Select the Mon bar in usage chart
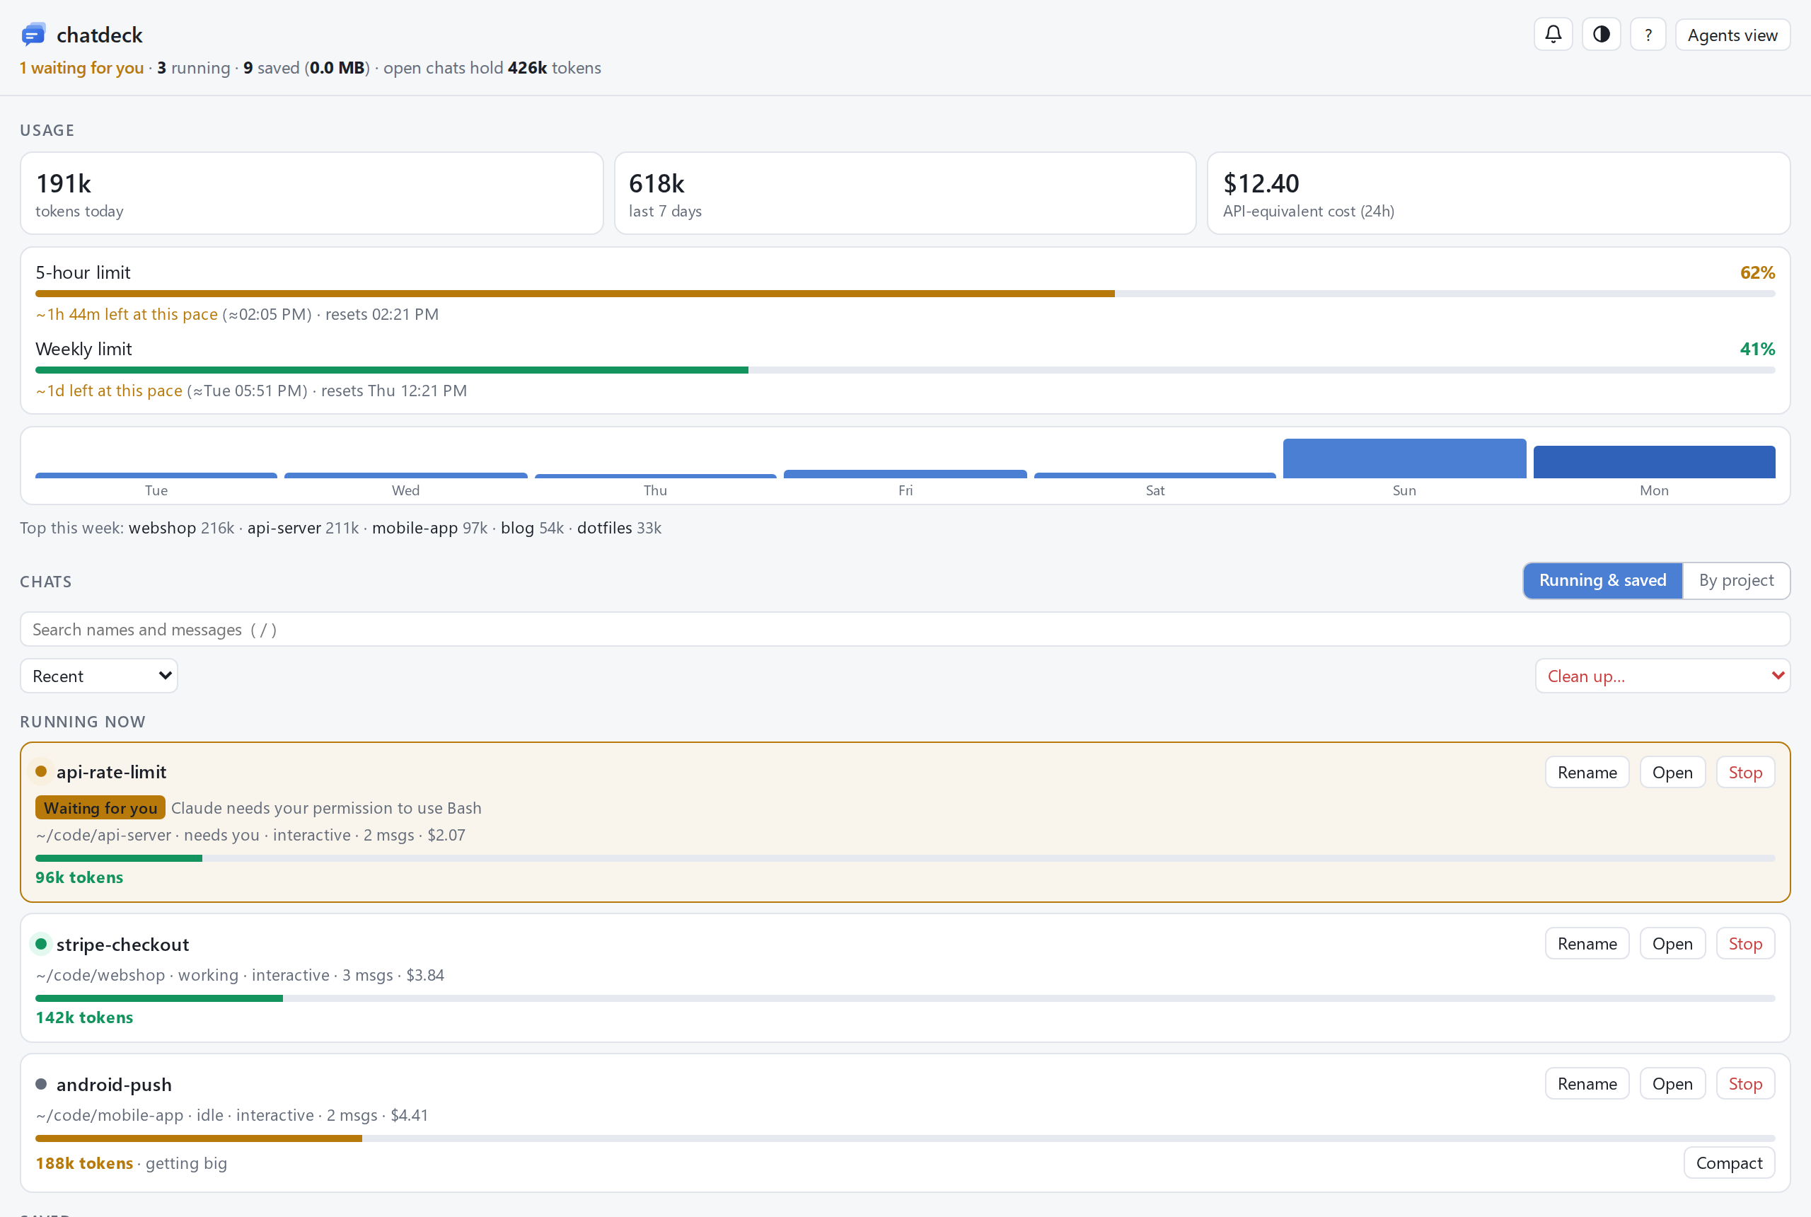This screenshot has height=1217, width=1811. point(1653,462)
